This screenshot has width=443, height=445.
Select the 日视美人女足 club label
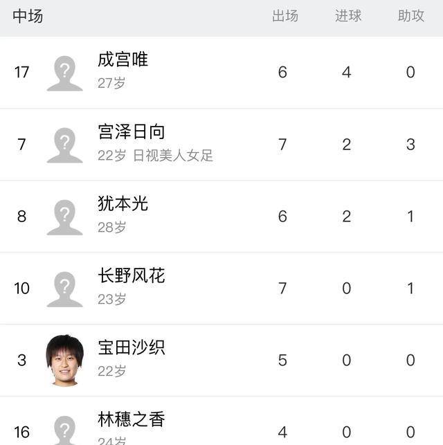[173, 156]
